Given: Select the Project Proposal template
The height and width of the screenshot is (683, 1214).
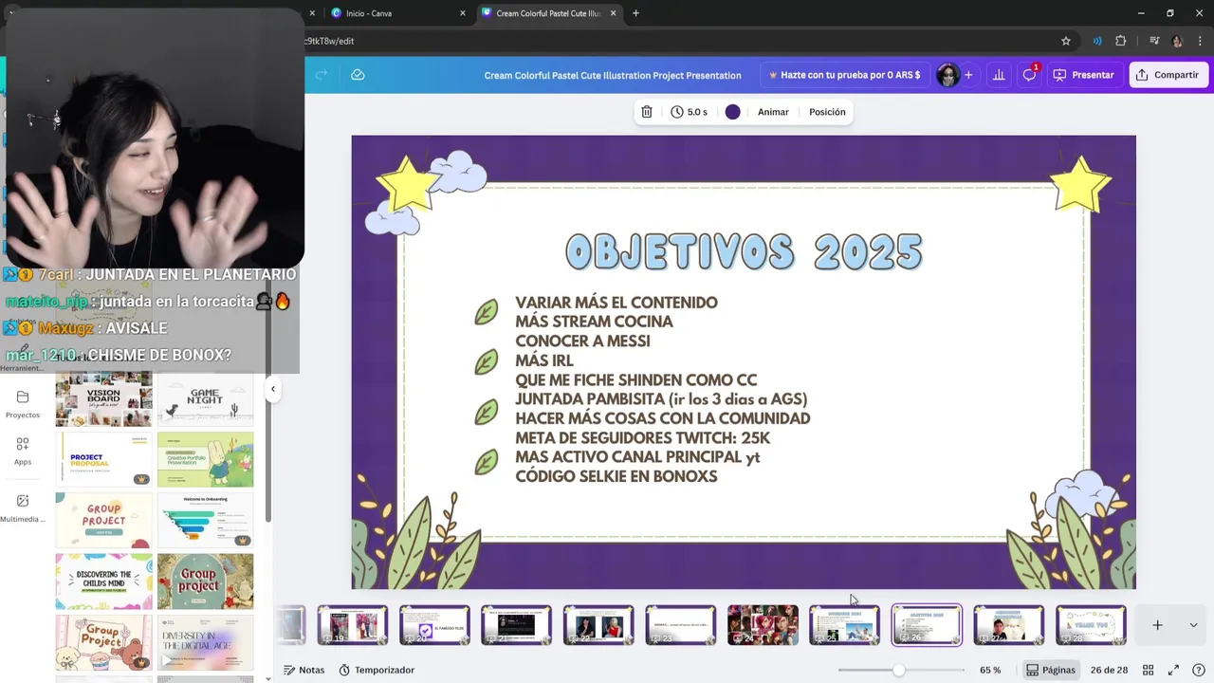Looking at the screenshot, I should coord(103,459).
